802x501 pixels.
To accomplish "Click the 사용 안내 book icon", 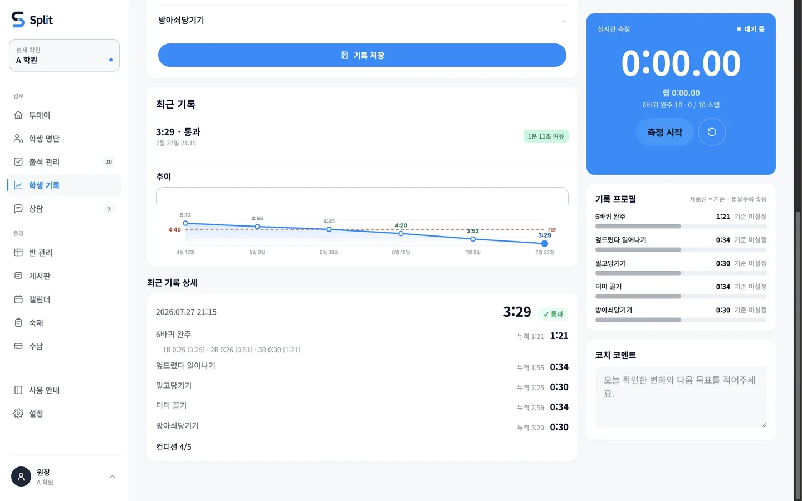I will point(18,390).
